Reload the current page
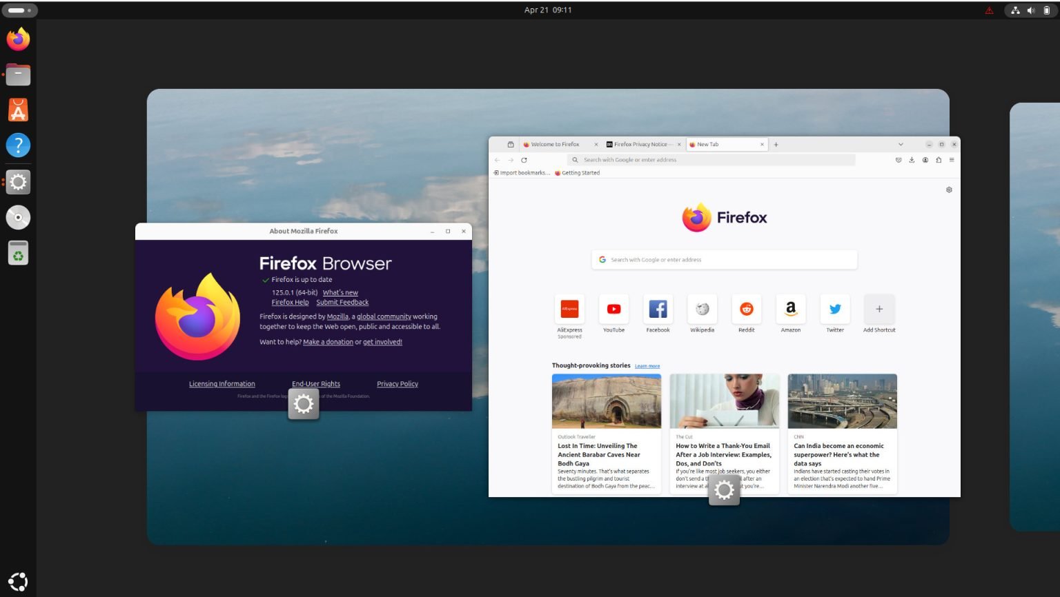 click(524, 159)
